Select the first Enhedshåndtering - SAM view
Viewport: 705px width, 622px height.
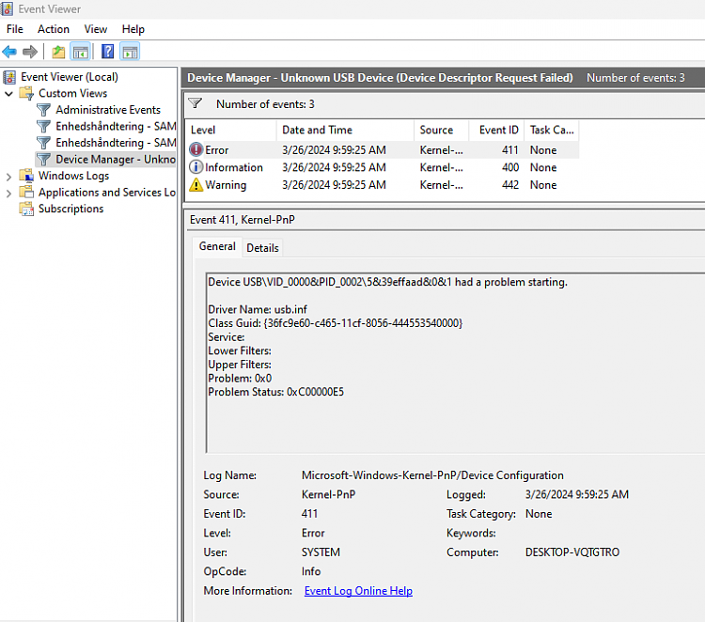click(116, 126)
